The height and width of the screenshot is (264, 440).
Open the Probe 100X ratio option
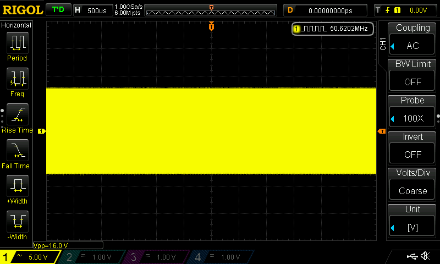click(412, 118)
